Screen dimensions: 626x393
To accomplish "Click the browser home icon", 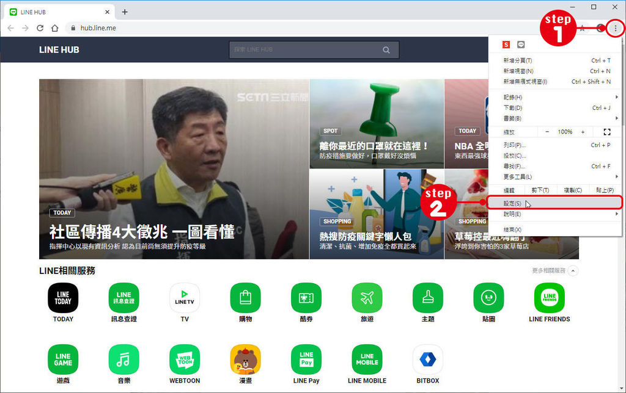I will [x=54, y=28].
